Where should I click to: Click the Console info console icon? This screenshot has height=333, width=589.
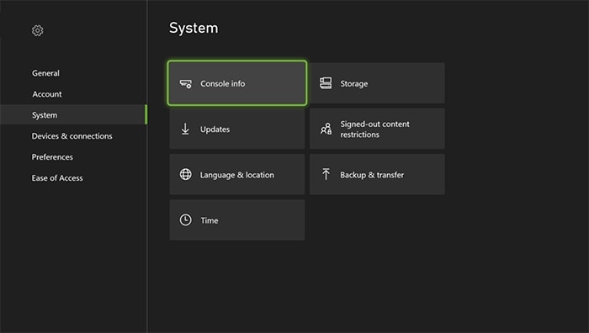point(186,84)
